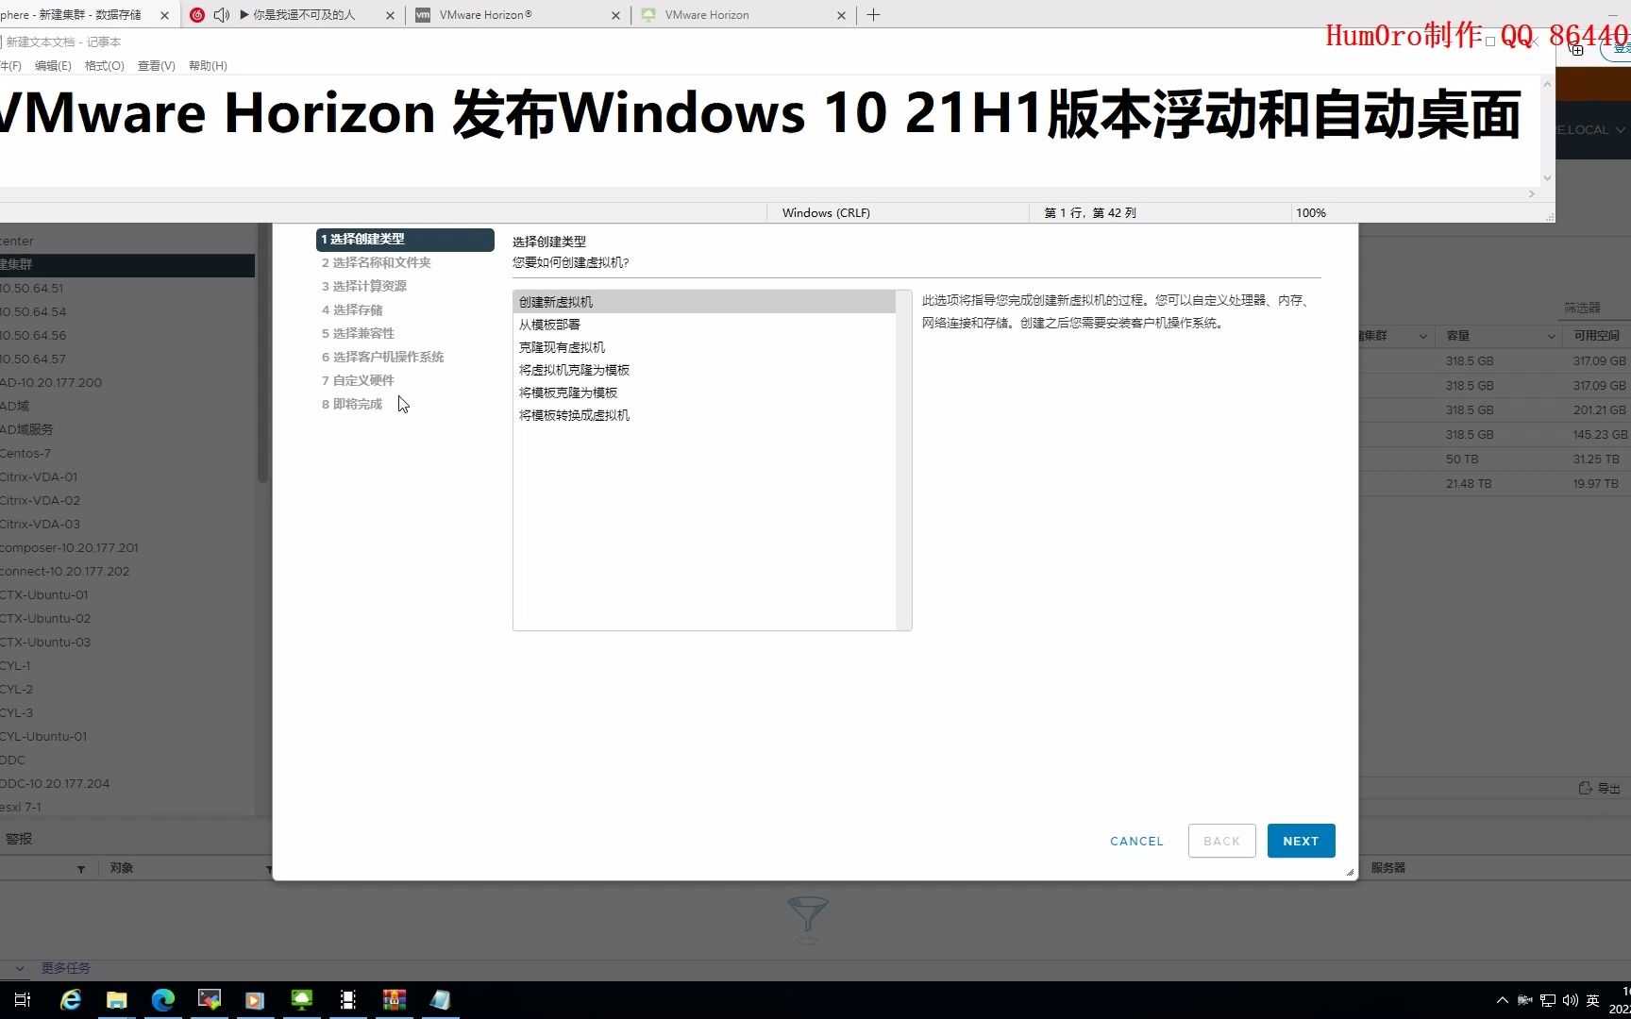This screenshot has width=1631, height=1019.
Task: Click the 导出 export button
Action: coord(1600,788)
